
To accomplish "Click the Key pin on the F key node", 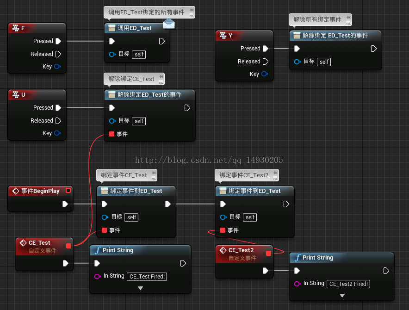I will (x=57, y=66).
